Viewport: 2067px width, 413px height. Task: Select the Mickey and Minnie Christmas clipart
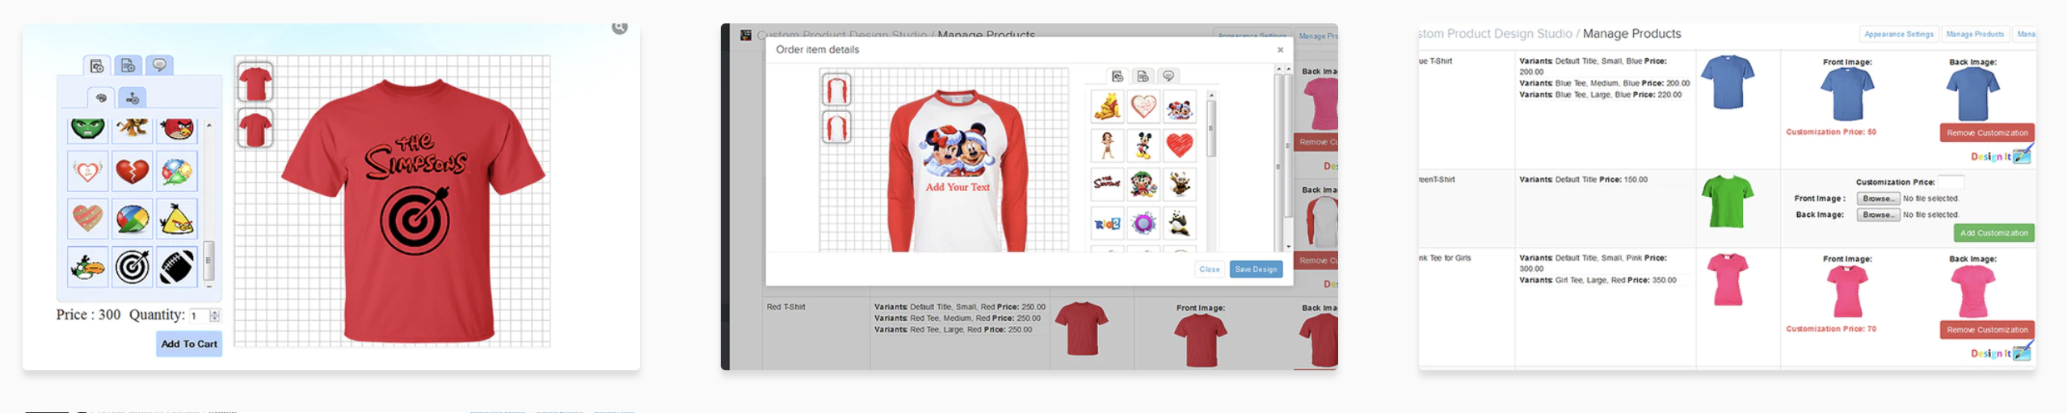[x=1179, y=106]
